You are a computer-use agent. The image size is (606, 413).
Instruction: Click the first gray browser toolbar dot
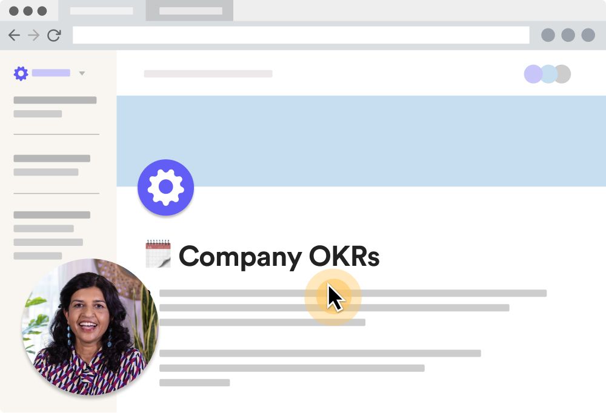click(548, 35)
